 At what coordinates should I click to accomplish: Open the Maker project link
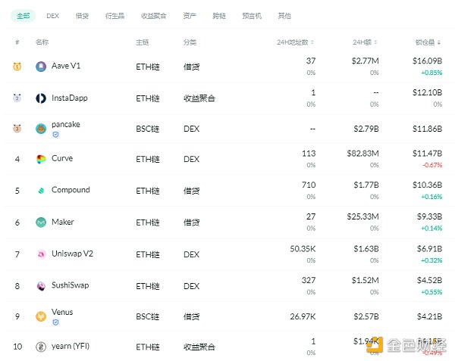[x=63, y=222]
